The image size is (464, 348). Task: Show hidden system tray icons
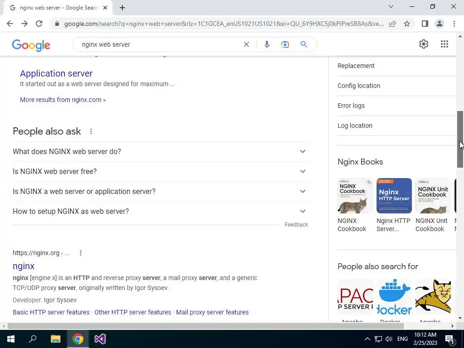(367, 339)
